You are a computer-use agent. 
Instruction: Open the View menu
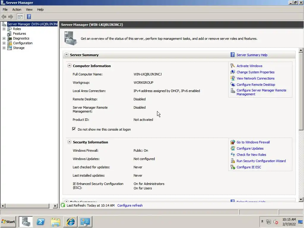pyautogui.click(x=29, y=9)
